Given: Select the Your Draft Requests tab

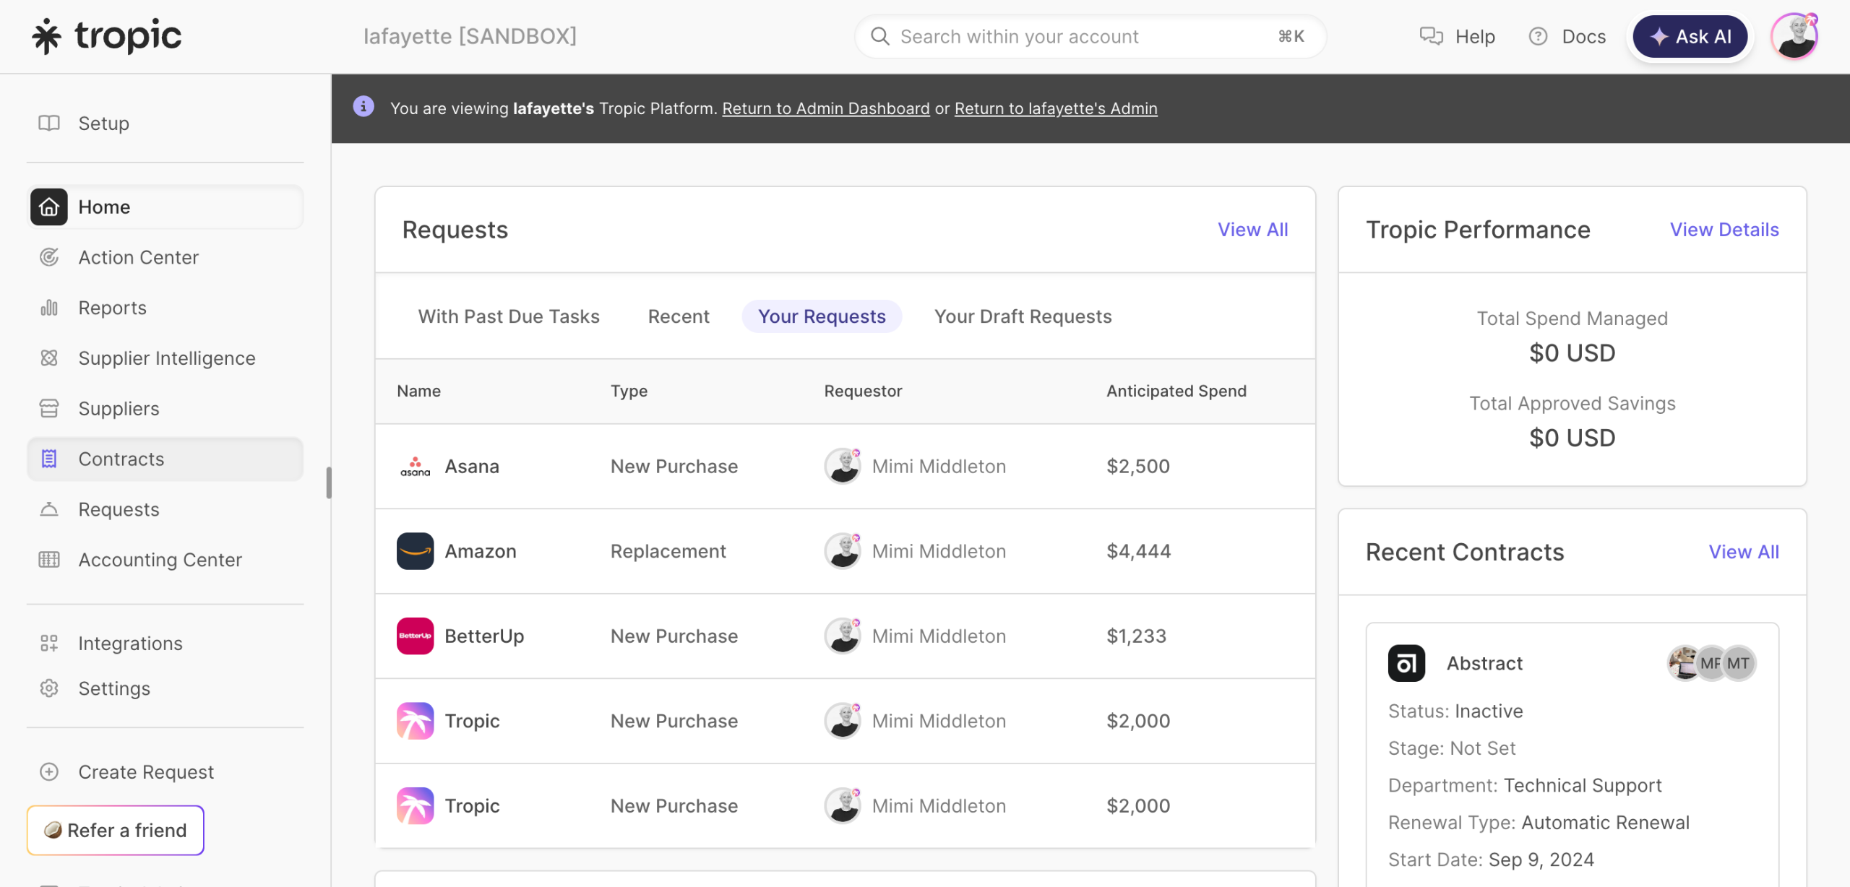Looking at the screenshot, I should click(1023, 316).
